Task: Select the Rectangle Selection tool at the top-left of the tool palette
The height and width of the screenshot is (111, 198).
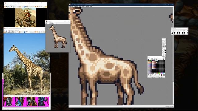Action: pyautogui.click(x=163, y=41)
